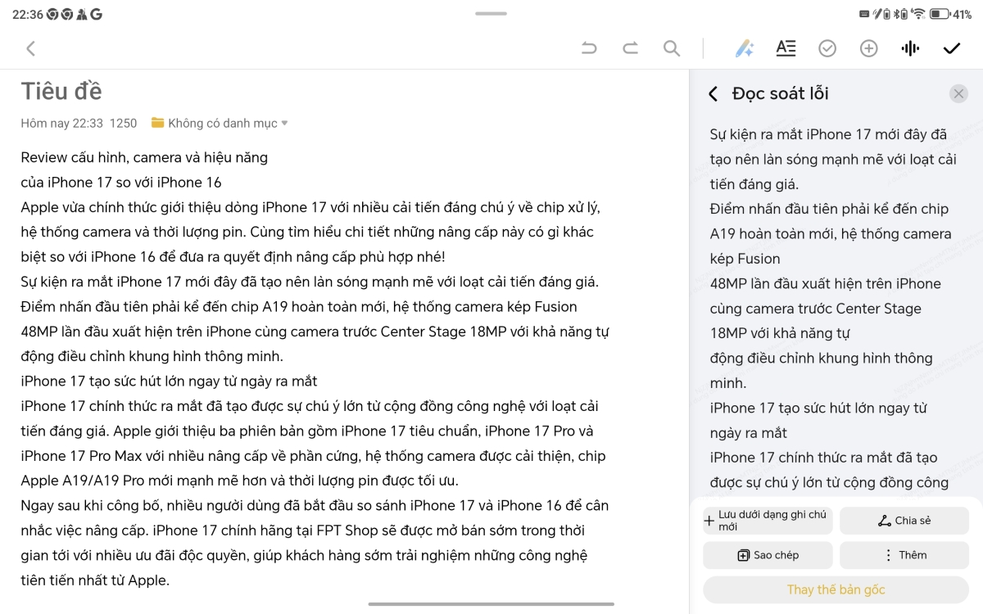Open text formatting options icon
This screenshot has width=983, height=614.
tap(786, 48)
